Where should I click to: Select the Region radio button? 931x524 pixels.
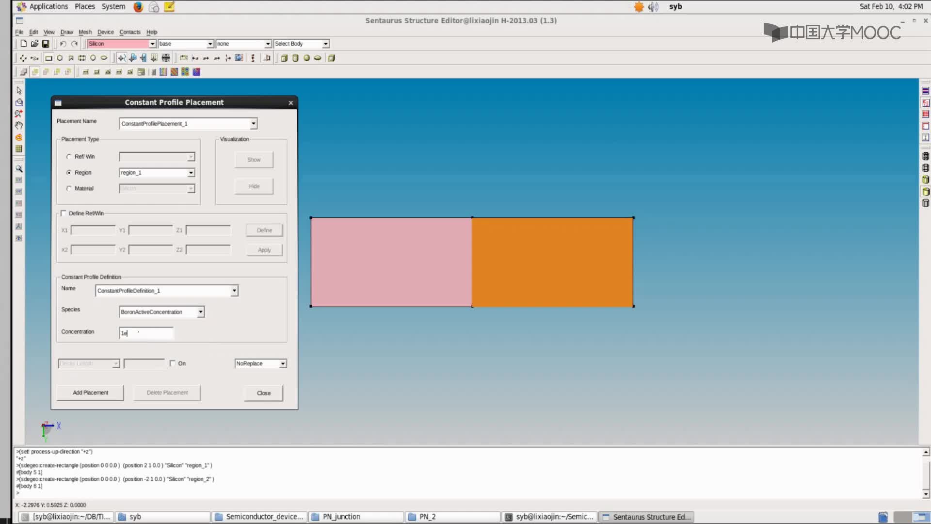(x=69, y=173)
